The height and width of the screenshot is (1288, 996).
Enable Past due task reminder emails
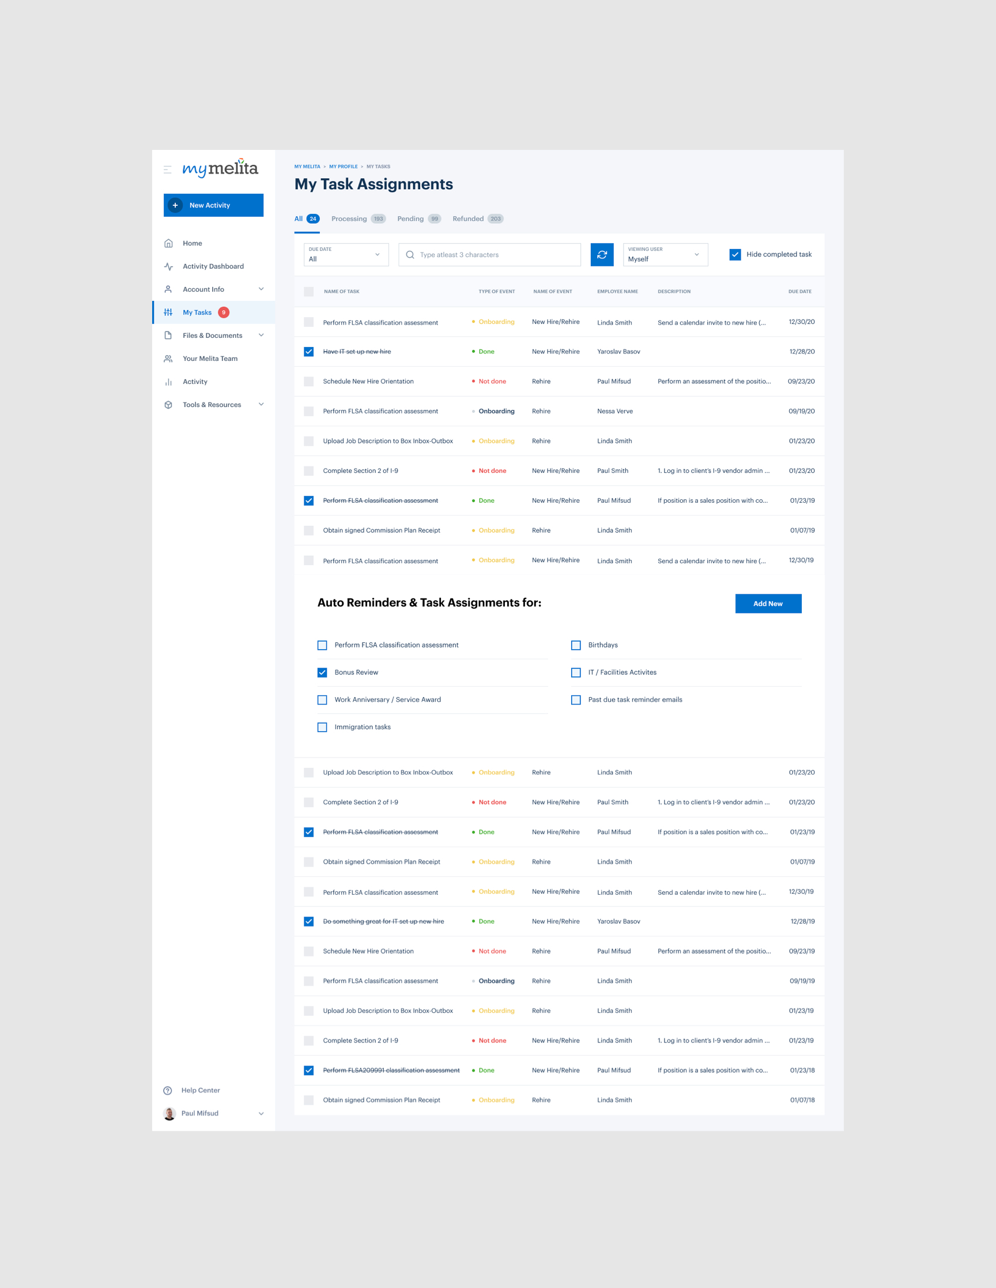(576, 700)
